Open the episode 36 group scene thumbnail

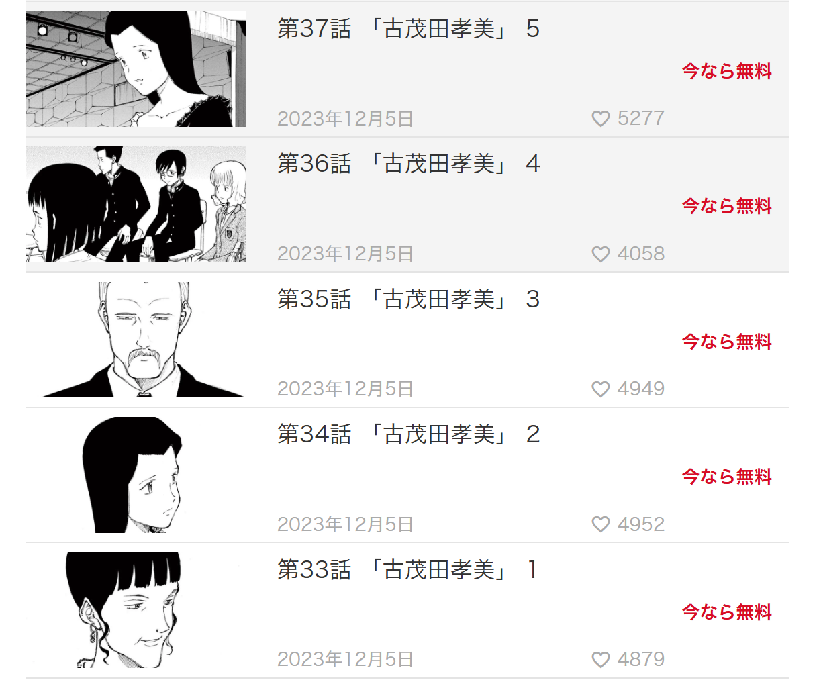136,205
